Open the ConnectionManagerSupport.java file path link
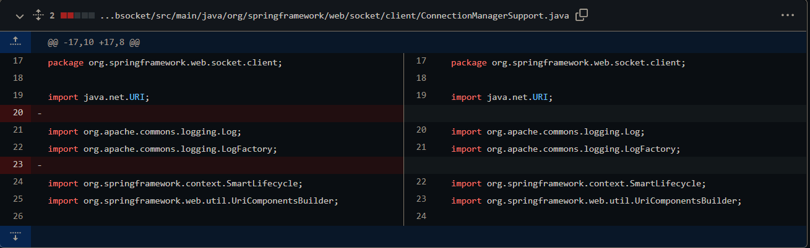The height and width of the screenshot is (248, 810). pos(334,15)
